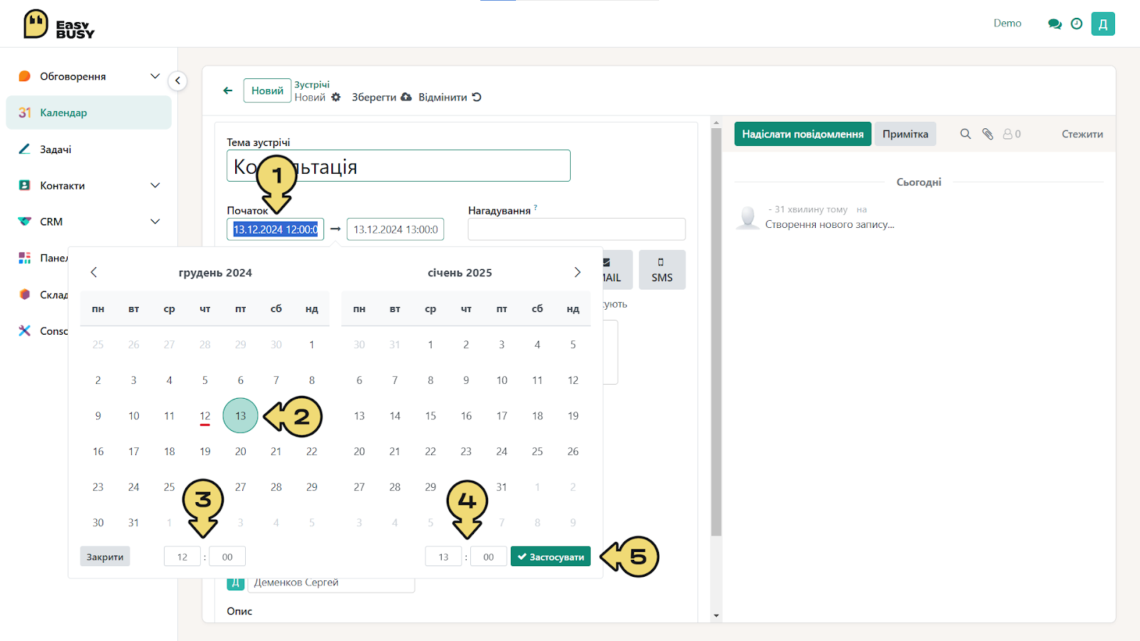
Task: Select December 25 in the грудень calendar
Action: pyautogui.click(x=169, y=486)
